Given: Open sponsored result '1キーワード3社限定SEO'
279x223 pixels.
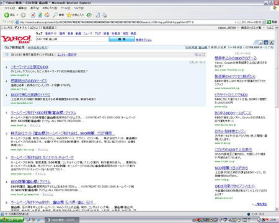Looking at the screenshot, I should (30, 67).
